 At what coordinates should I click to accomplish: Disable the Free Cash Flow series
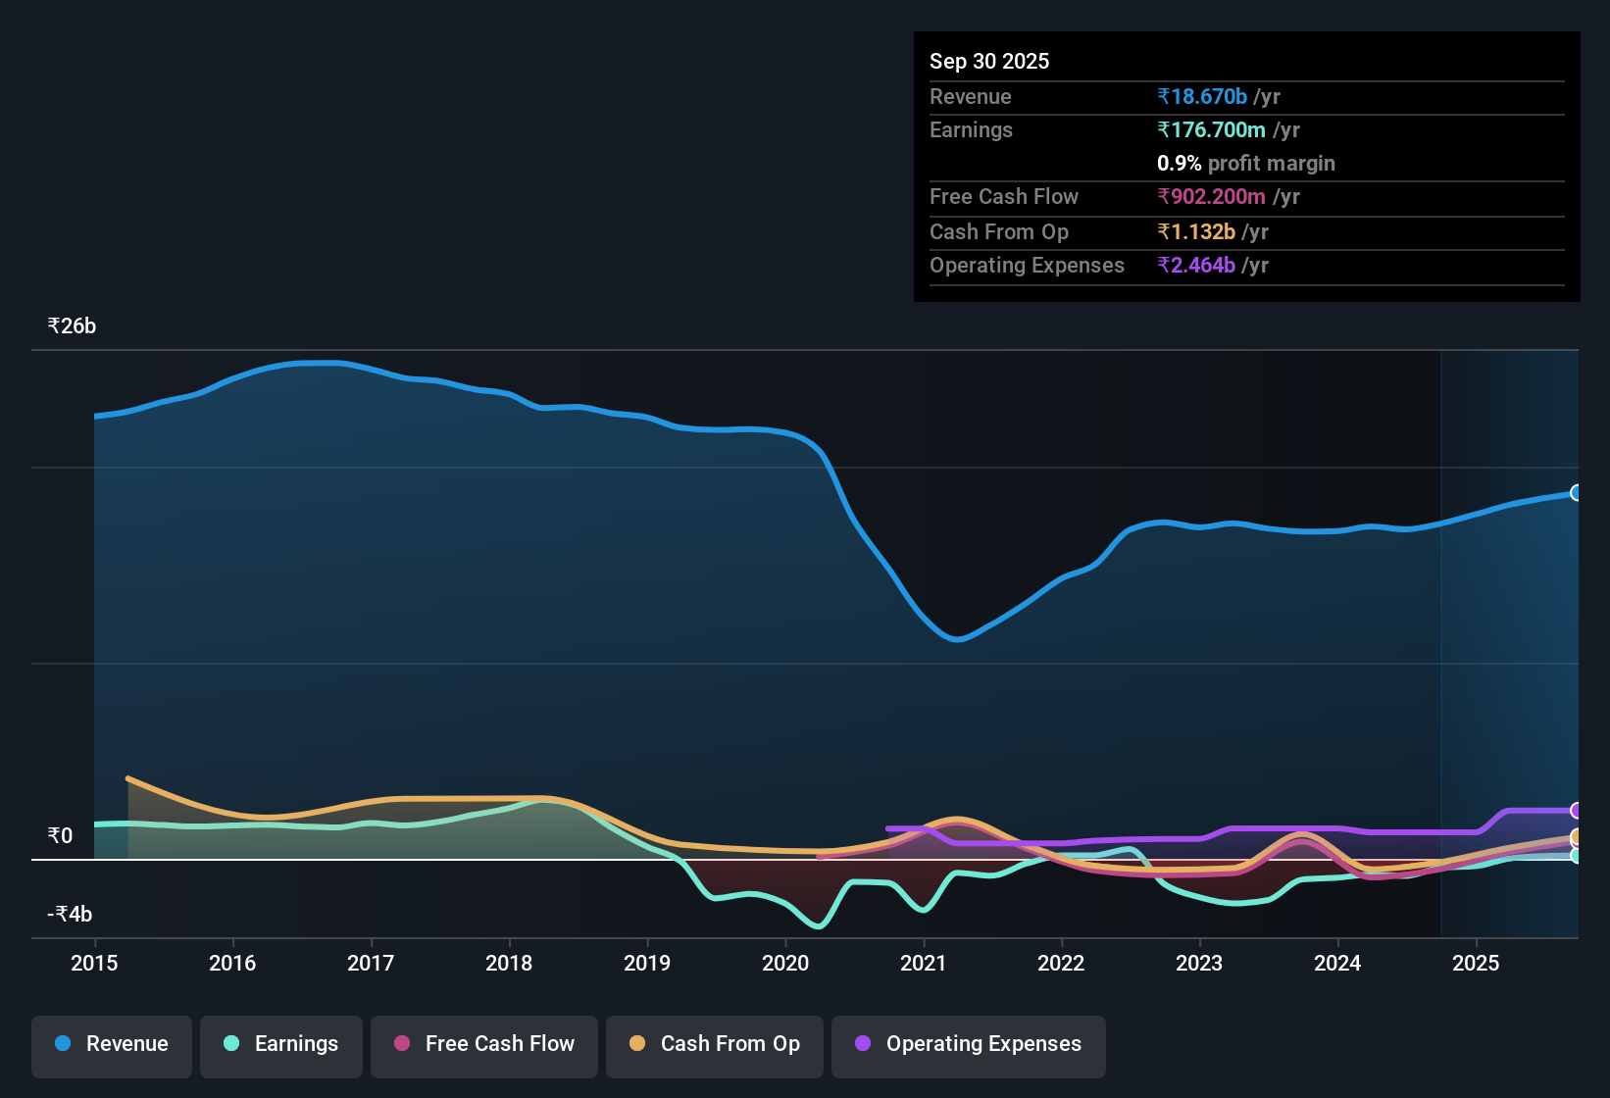[x=483, y=1046]
